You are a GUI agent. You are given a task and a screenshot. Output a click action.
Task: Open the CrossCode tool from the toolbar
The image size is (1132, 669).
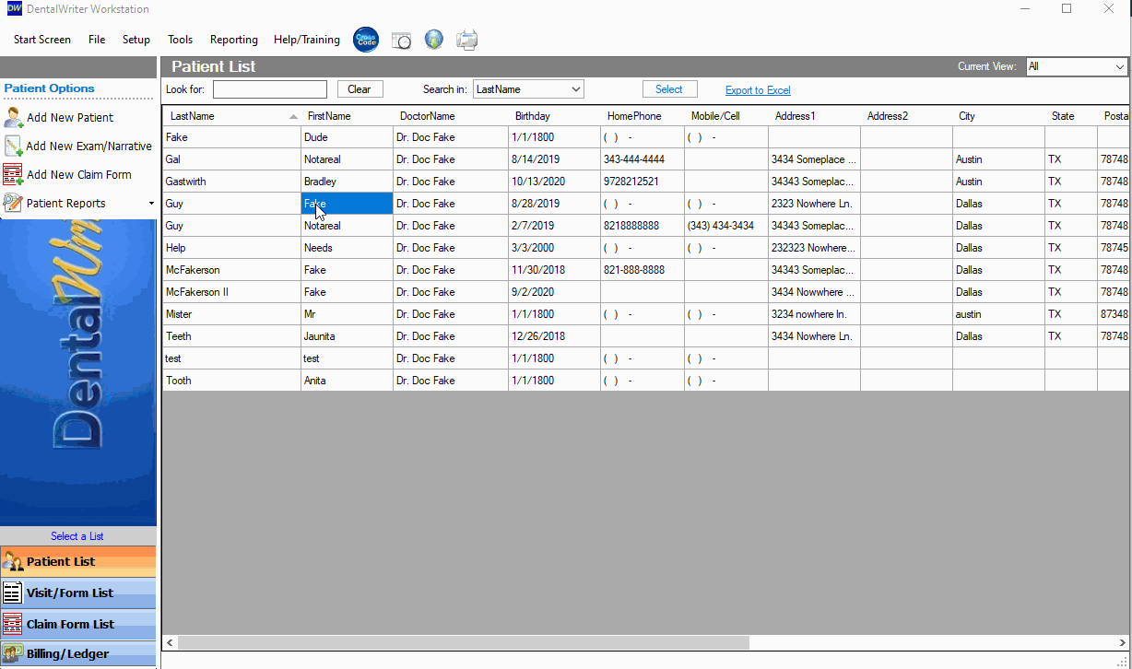(365, 40)
